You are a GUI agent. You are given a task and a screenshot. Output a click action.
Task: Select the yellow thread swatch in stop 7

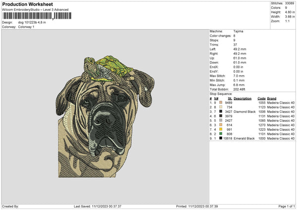221,129
